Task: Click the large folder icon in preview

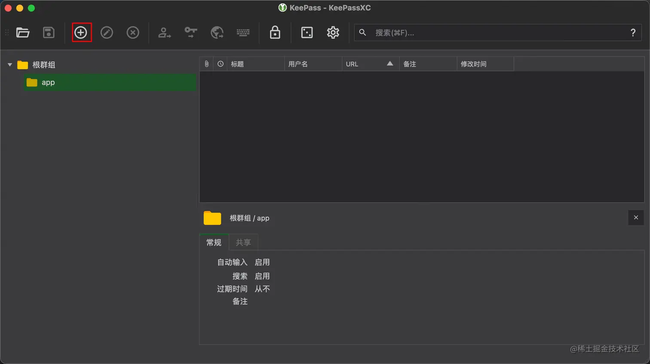Action: coord(212,218)
